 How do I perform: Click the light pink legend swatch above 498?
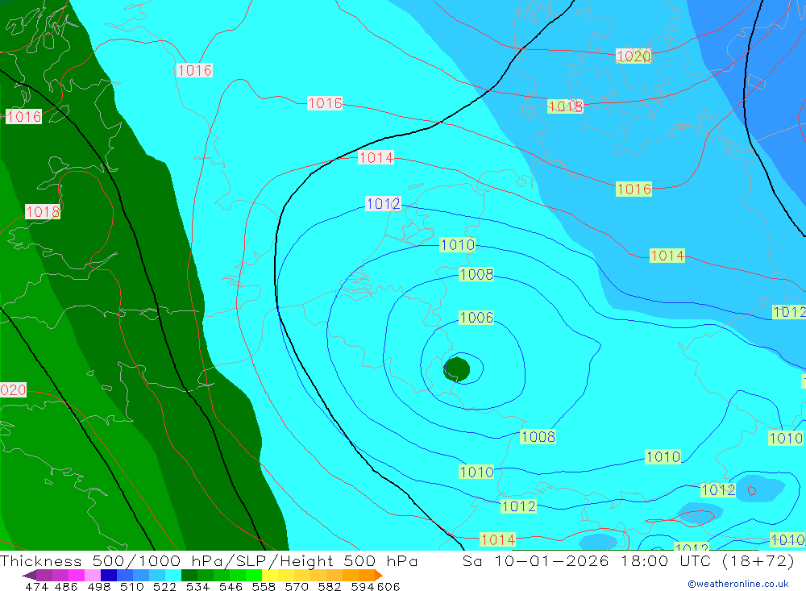pos(93,575)
